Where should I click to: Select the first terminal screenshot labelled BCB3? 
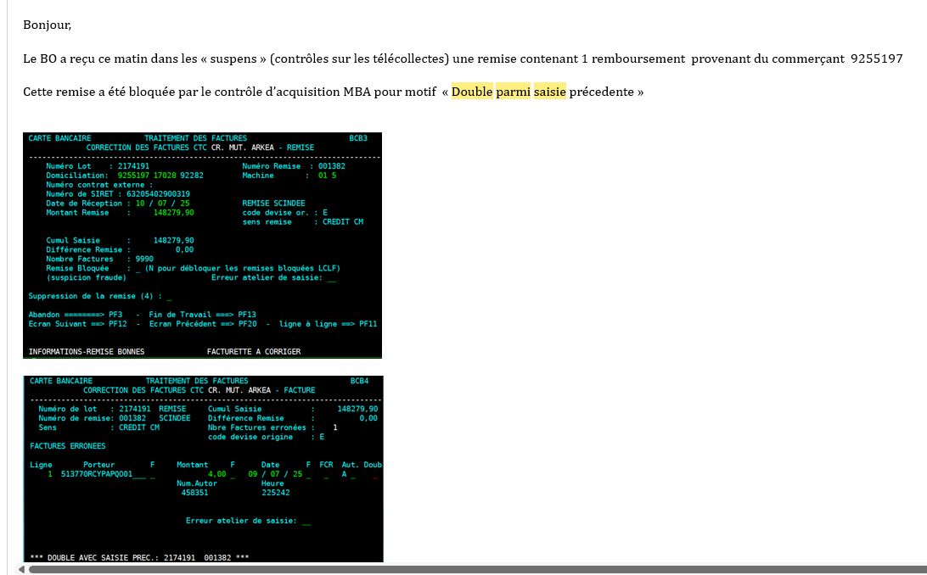[x=202, y=245]
